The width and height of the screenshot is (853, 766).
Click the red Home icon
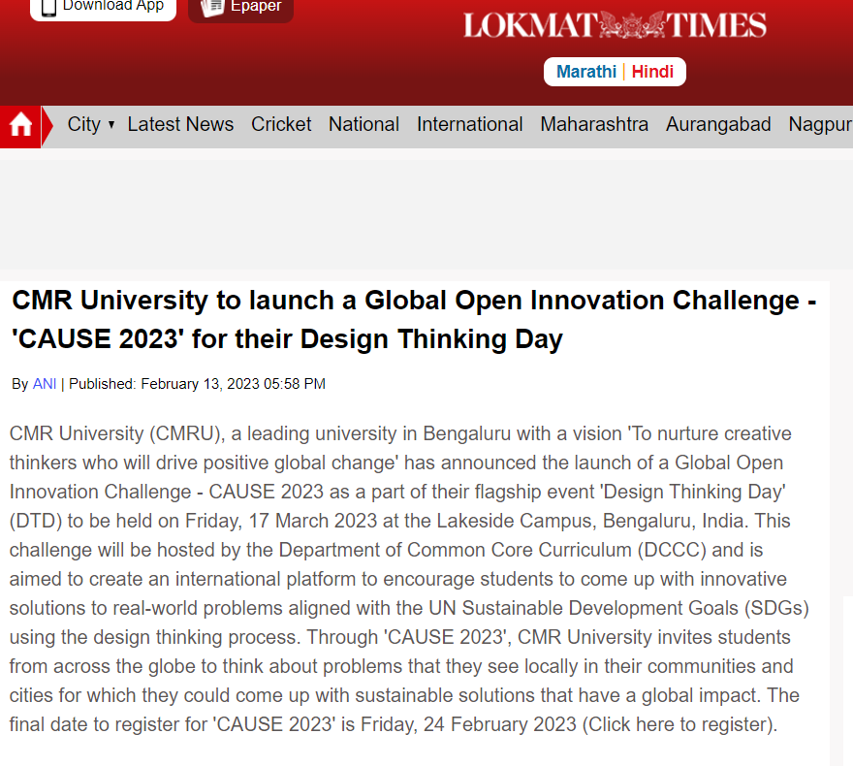click(20, 126)
